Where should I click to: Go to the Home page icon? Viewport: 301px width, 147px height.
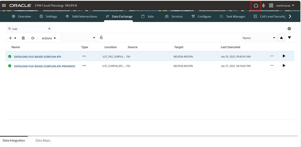256,5
